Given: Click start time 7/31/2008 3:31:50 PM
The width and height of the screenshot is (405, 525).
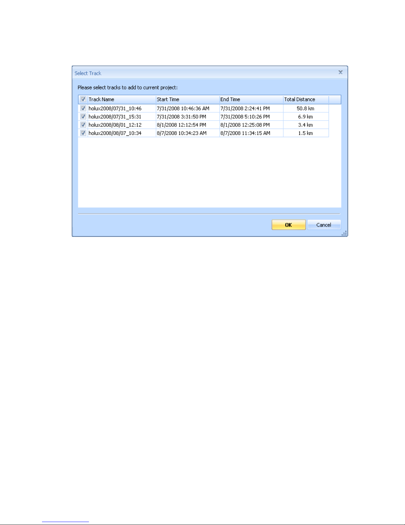Looking at the screenshot, I should [181, 117].
